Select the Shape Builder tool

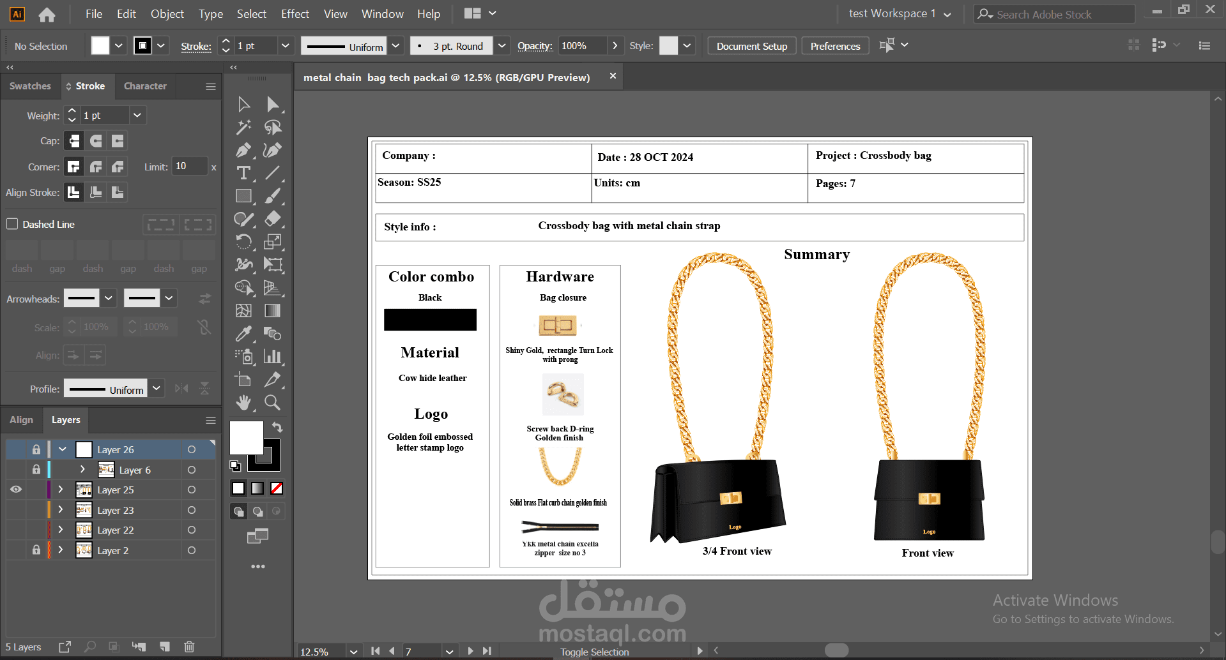243,288
